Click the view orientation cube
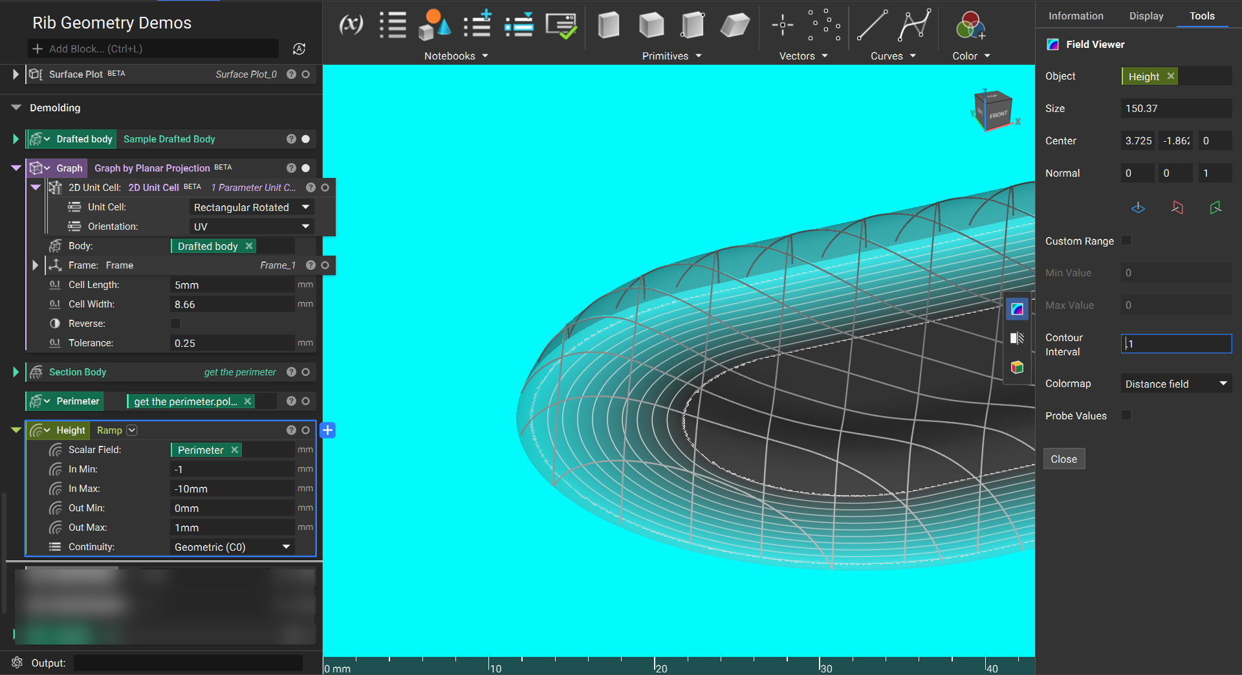This screenshot has height=675, width=1242. pos(994,111)
